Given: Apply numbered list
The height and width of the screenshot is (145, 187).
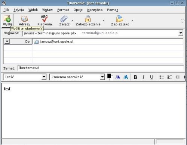Looking at the screenshot, I should click(x=170, y=77).
